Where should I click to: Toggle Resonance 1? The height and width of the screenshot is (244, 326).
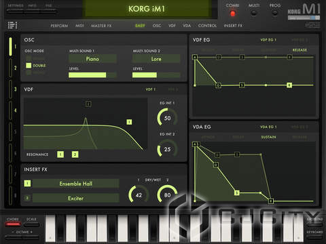[60, 155]
